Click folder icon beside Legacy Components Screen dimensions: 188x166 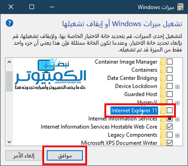click(x=163, y=135)
